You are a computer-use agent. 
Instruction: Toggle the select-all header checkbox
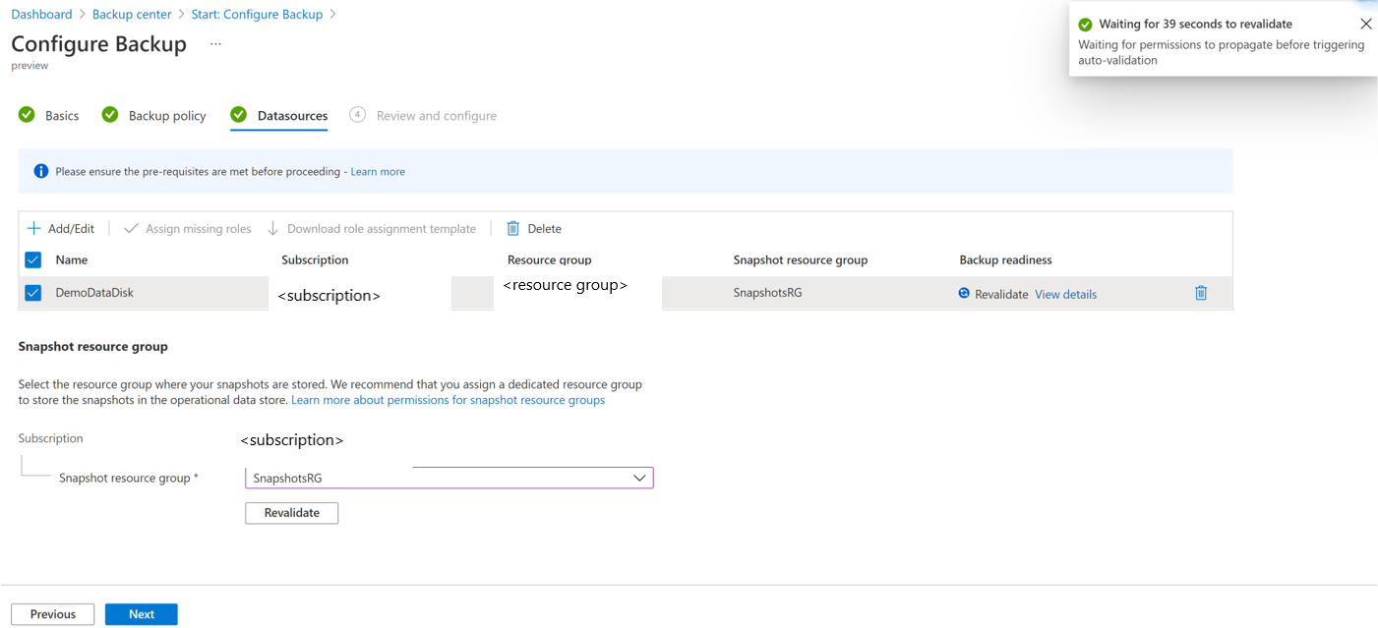click(x=33, y=260)
